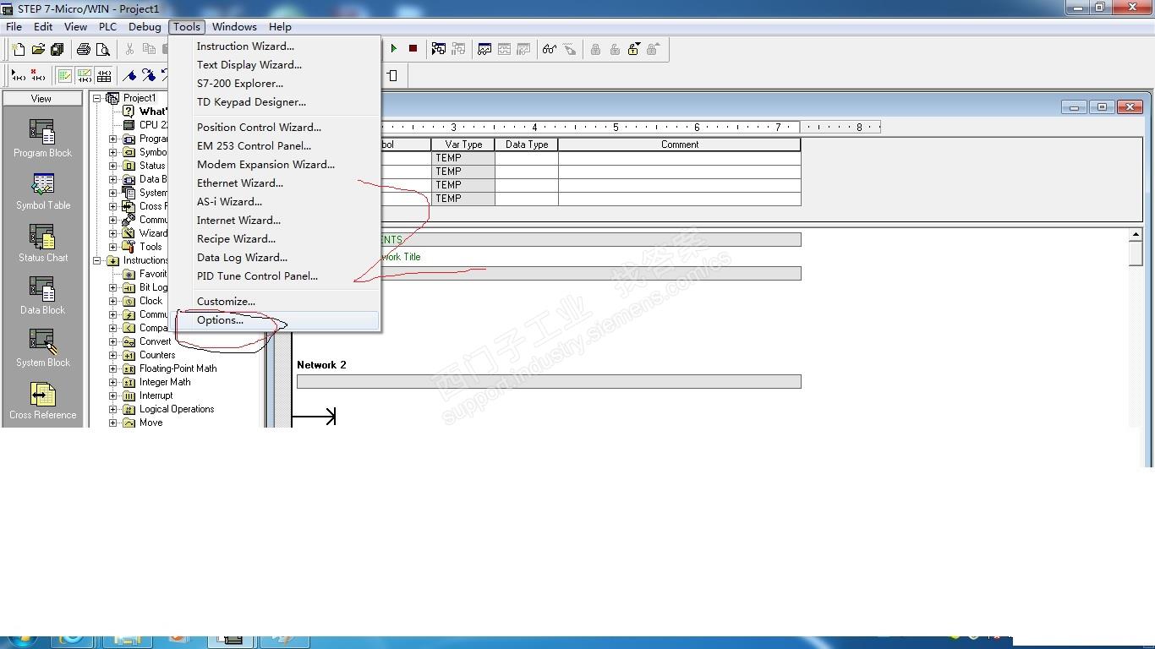Click the Data Type column header
Screen dimensions: 1155x649
(527, 145)
